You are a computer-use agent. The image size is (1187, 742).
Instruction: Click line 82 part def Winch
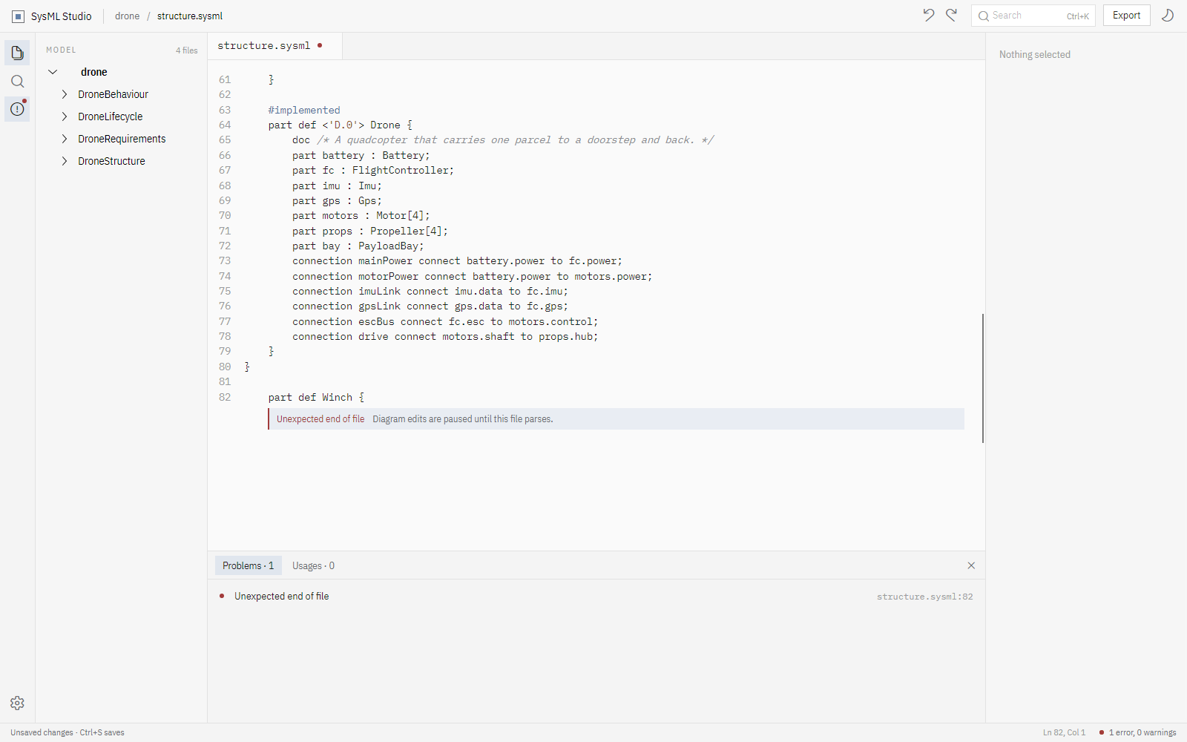(x=316, y=398)
